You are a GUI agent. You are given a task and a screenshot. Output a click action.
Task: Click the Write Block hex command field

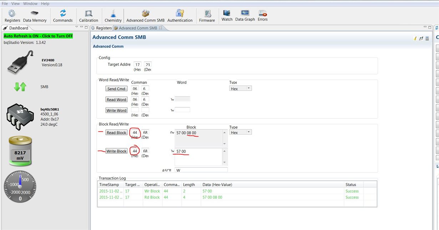coord(135,151)
